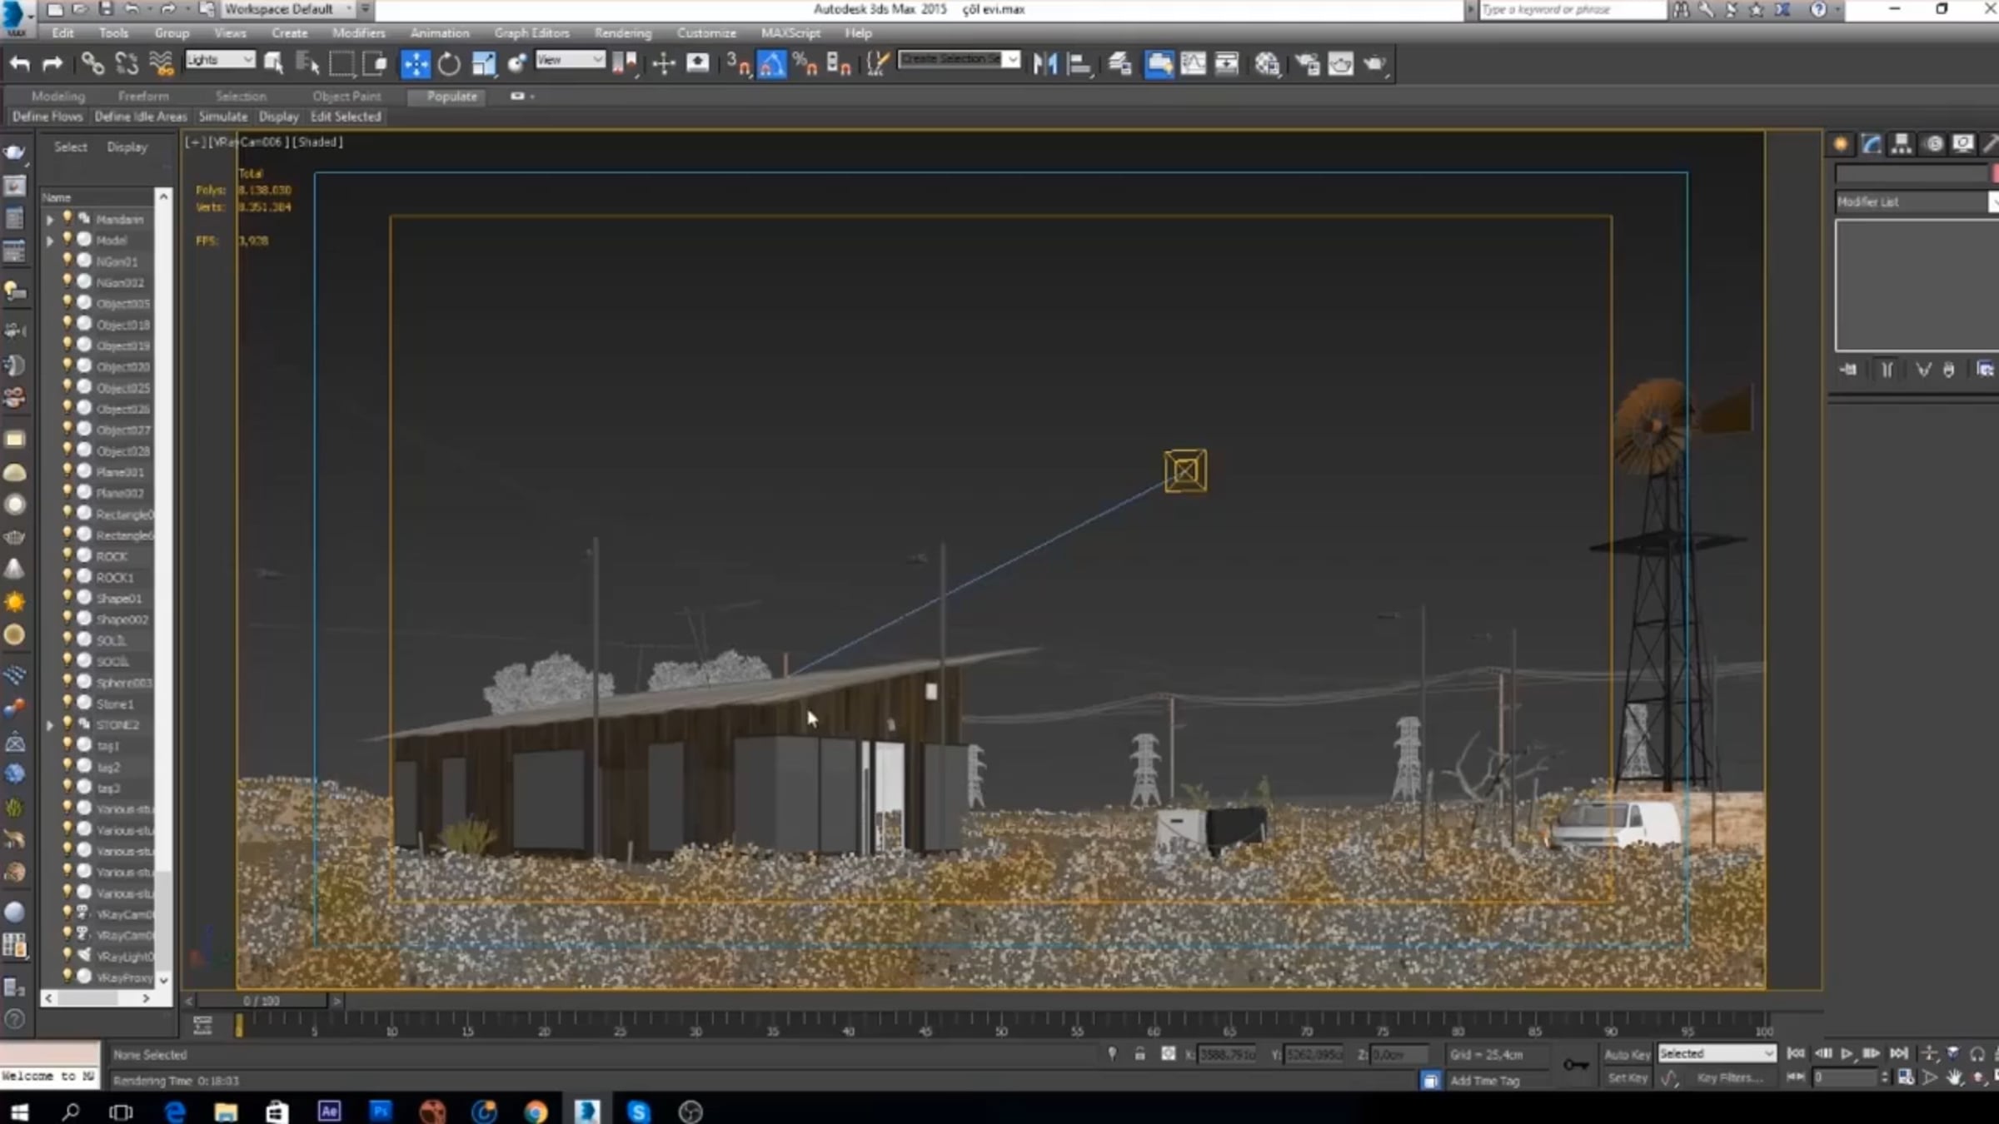Toggle the Spinner Snap button
1999x1124 pixels.
[x=839, y=63]
